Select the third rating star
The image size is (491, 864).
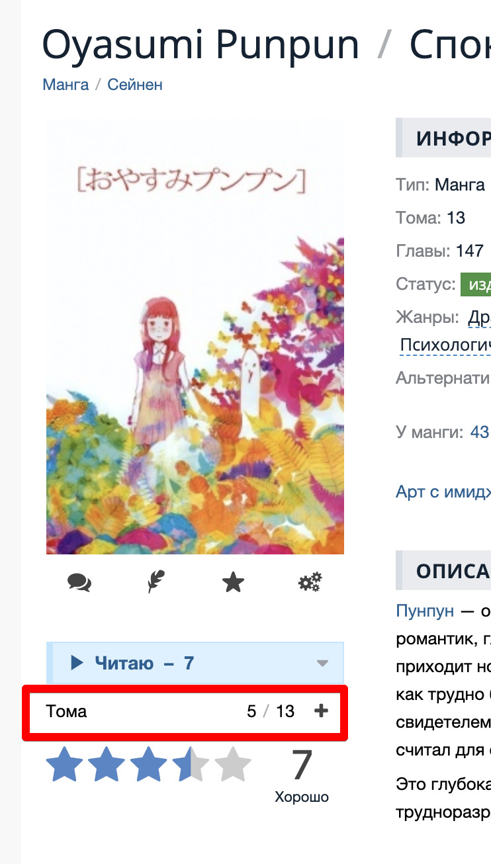[x=149, y=765]
